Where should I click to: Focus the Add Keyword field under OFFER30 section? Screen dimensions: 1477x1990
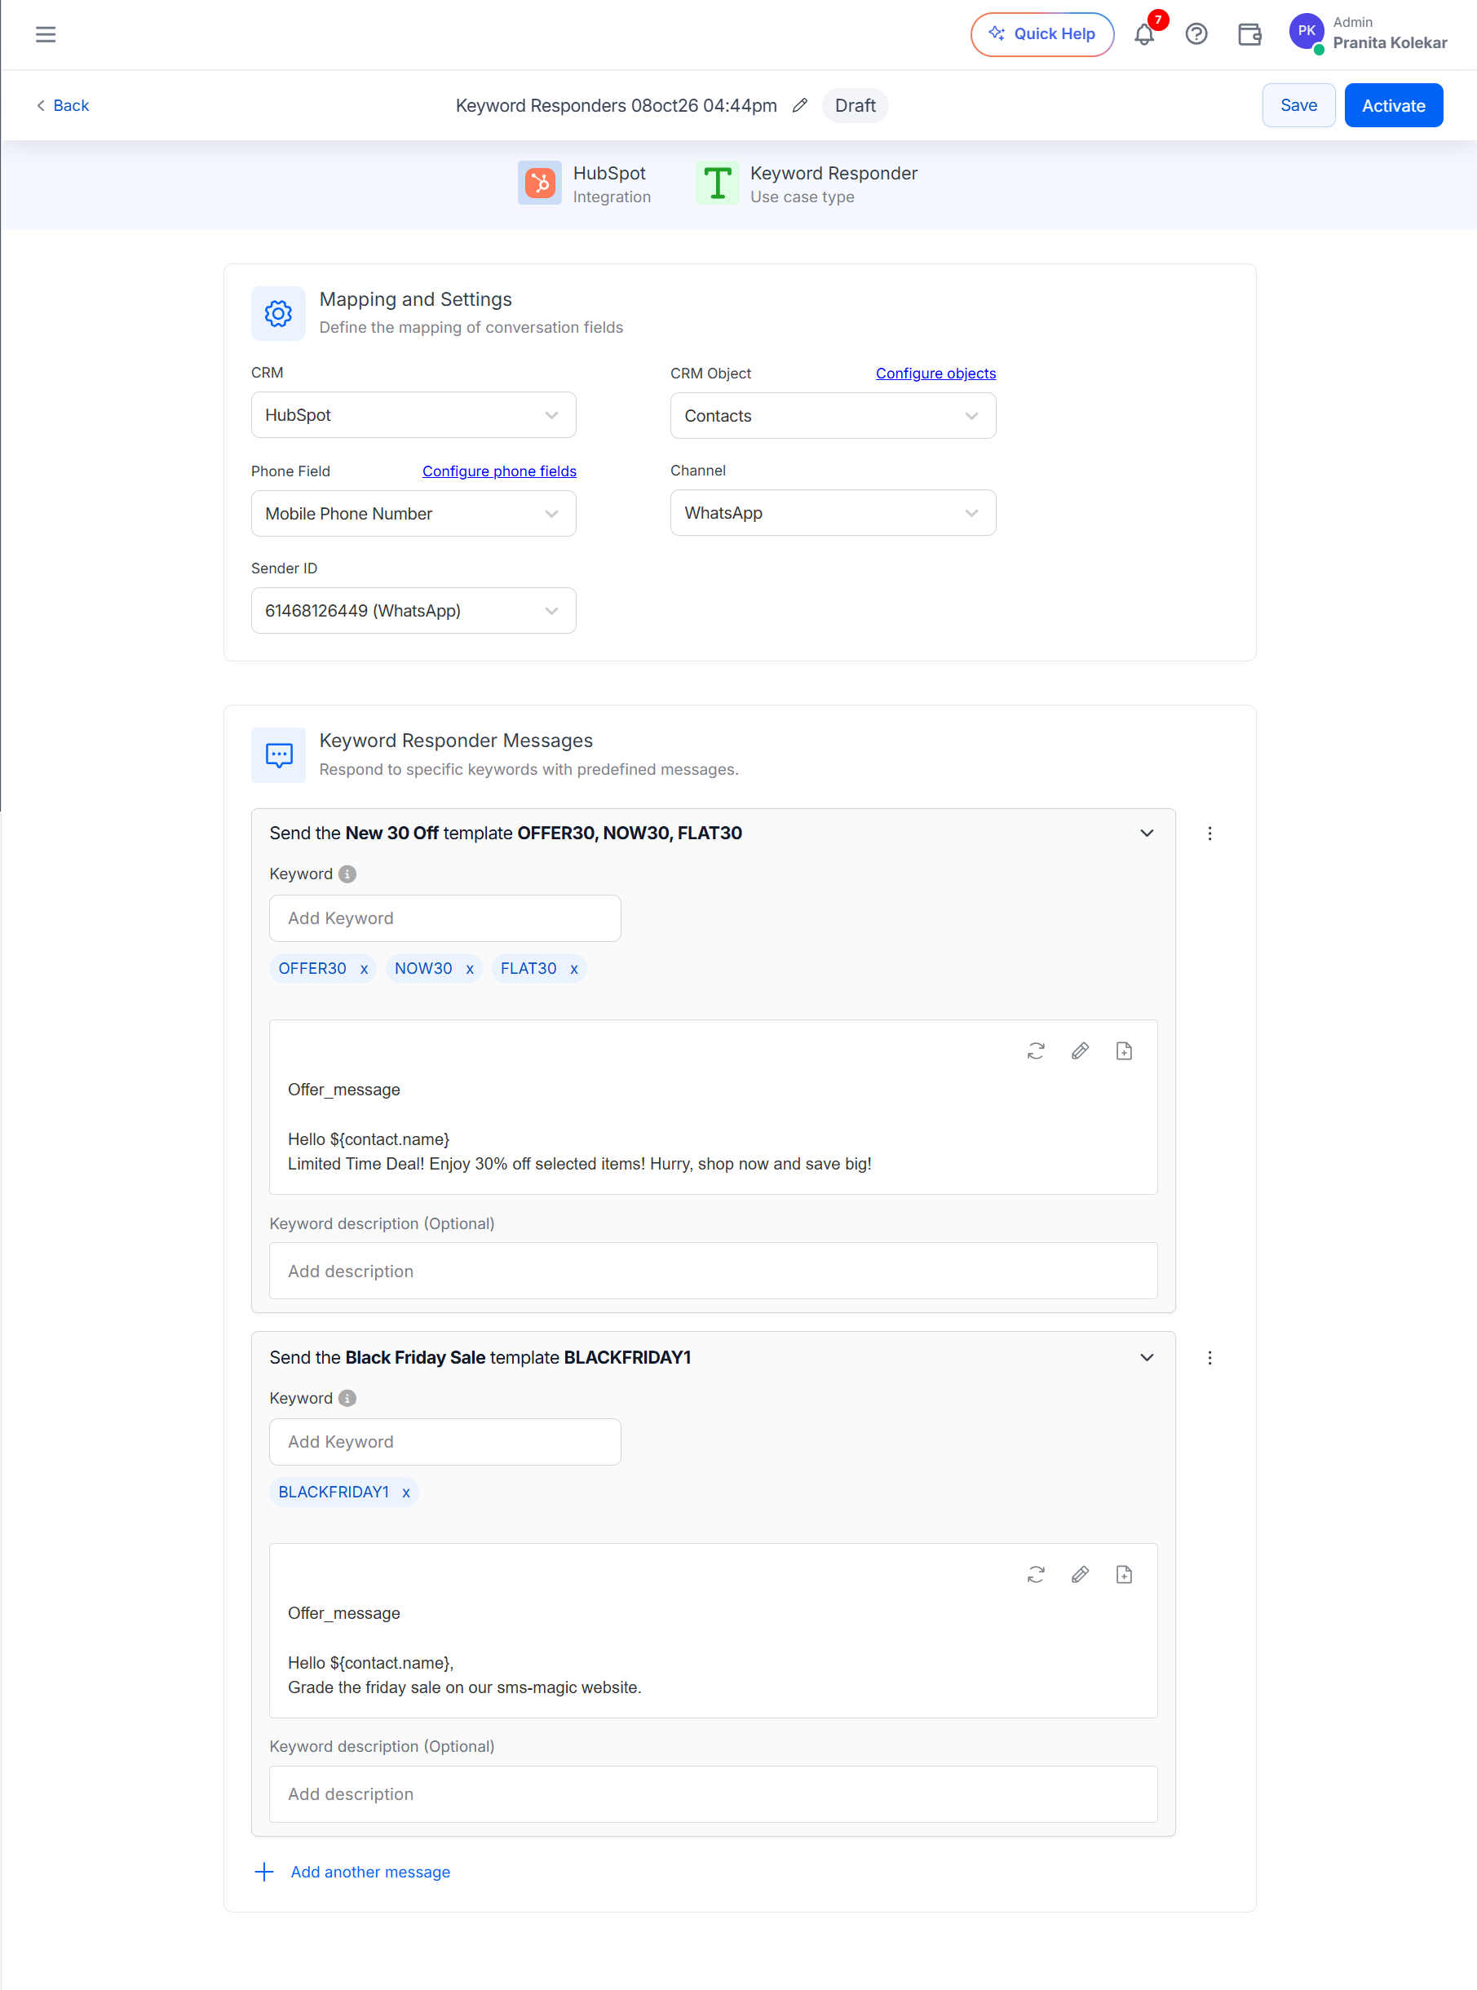coord(445,918)
